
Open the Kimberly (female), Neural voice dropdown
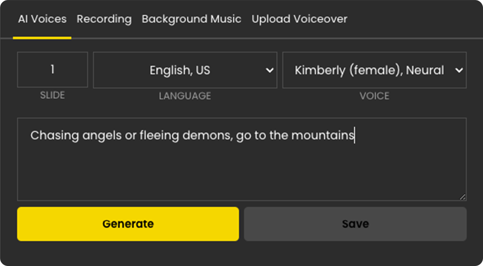click(369, 70)
